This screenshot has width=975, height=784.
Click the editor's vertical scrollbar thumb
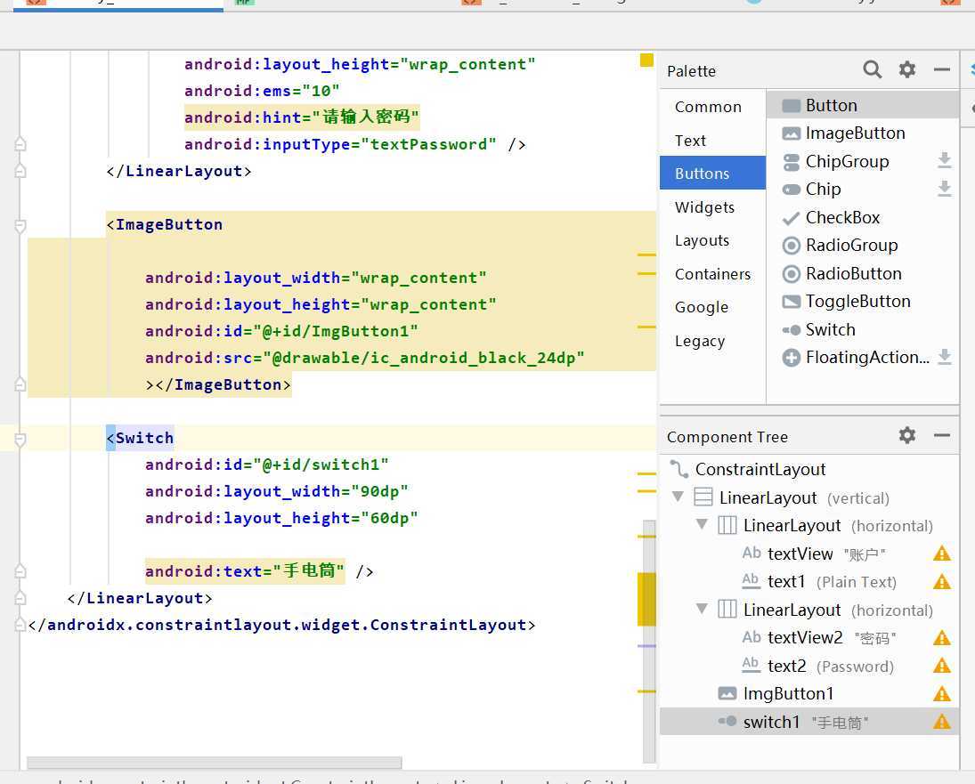click(649, 640)
